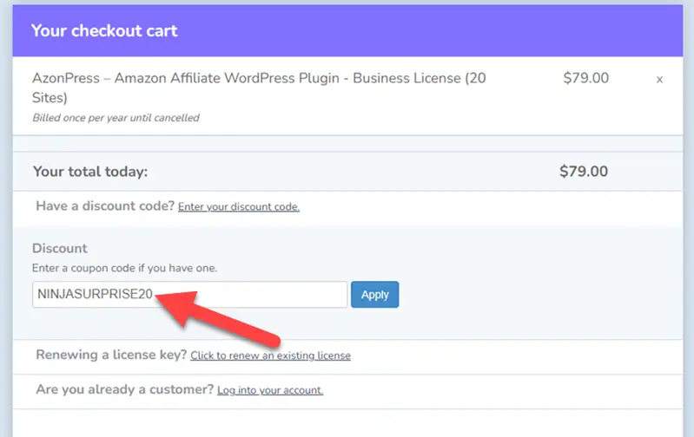Focus the coupon code input field
This screenshot has width=694, height=437.
pyautogui.click(x=190, y=294)
